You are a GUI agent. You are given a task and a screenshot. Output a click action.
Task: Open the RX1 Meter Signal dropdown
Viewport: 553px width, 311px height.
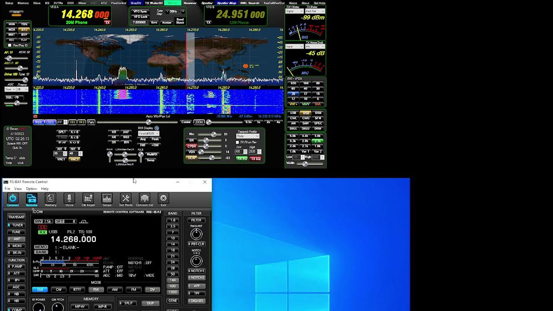pos(295,11)
